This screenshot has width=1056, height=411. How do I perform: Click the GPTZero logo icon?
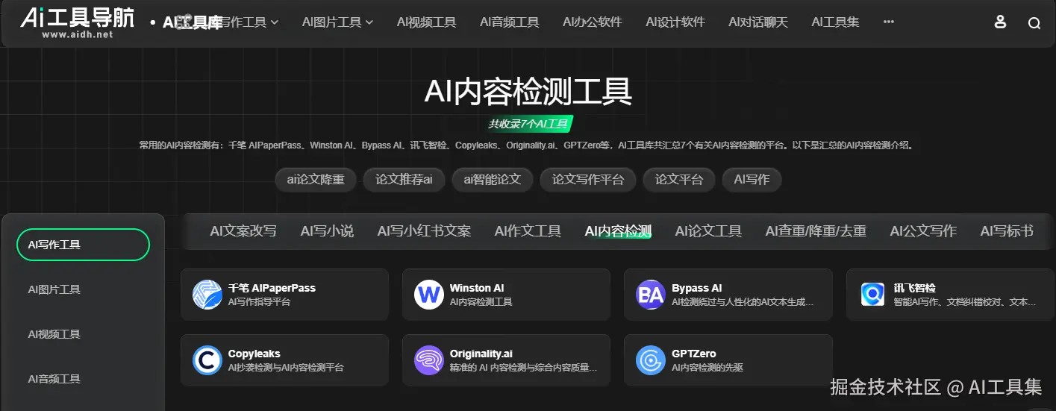[651, 360]
